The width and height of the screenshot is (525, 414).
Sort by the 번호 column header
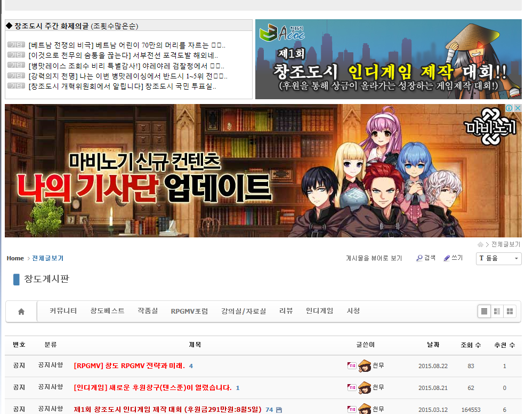tap(19, 345)
